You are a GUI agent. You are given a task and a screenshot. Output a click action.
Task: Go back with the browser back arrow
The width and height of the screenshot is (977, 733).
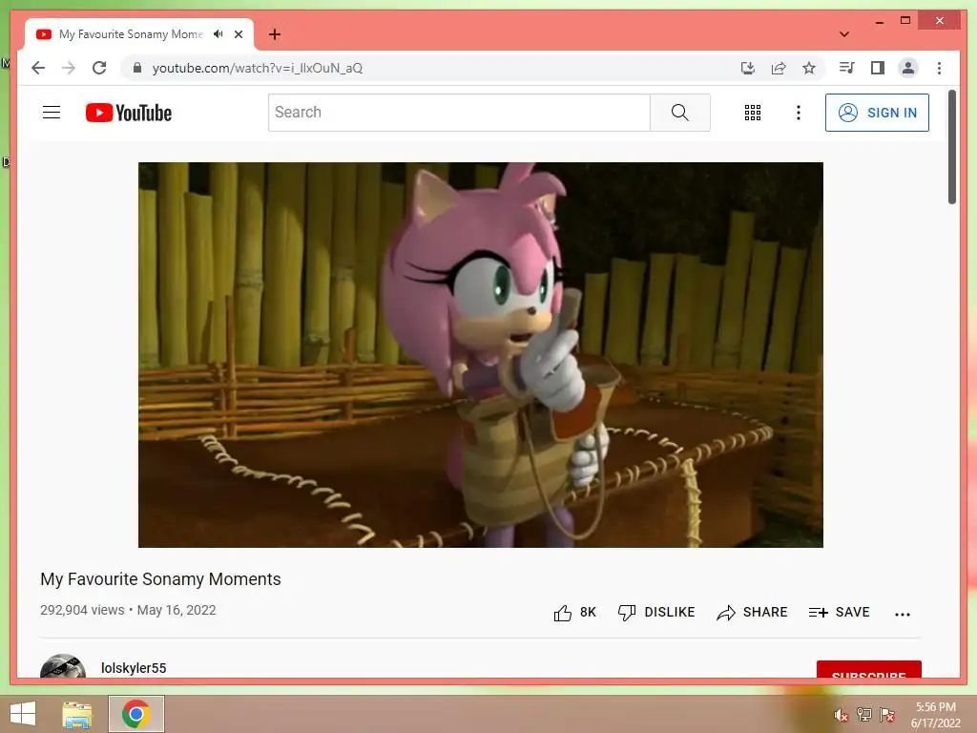point(38,68)
